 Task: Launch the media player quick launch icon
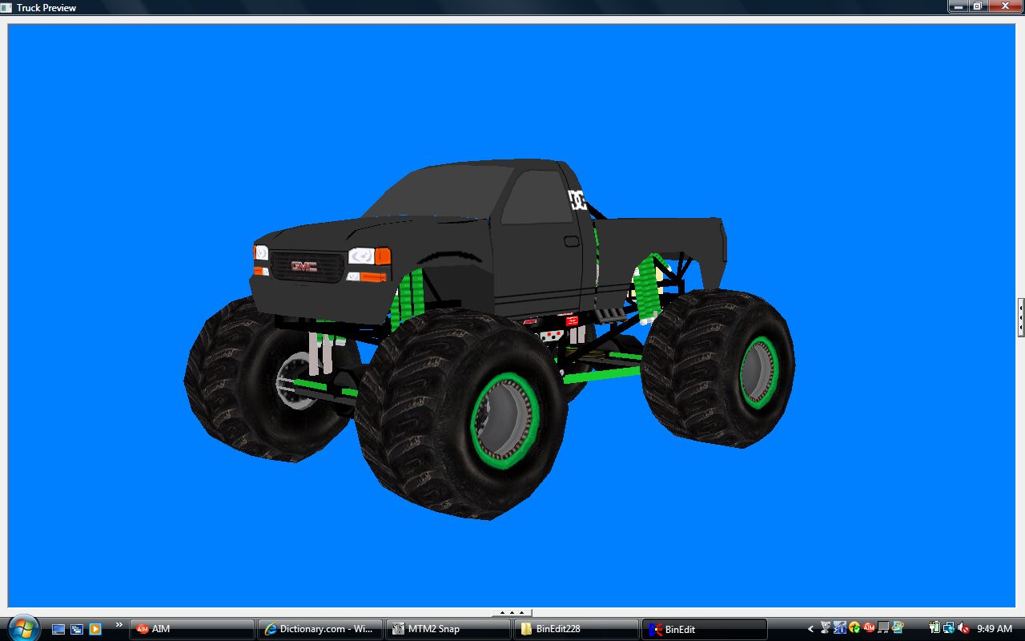pos(95,629)
